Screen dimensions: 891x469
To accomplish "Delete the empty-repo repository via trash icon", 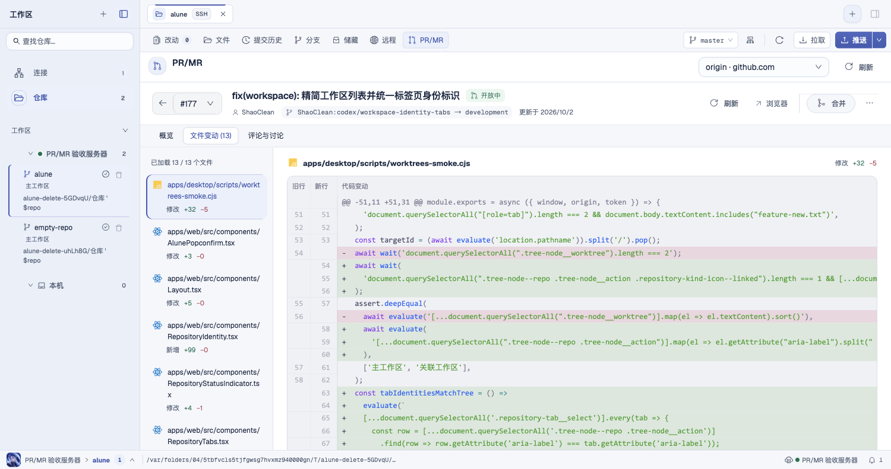I will coord(119,228).
